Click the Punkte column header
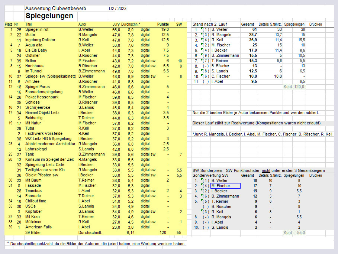This screenshot has height=254, width=338. tap(162, 24)
